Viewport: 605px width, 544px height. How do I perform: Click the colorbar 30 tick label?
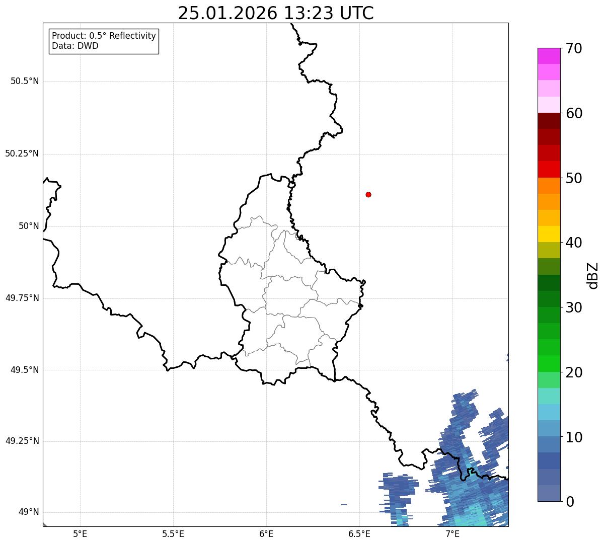pos(574,307)
